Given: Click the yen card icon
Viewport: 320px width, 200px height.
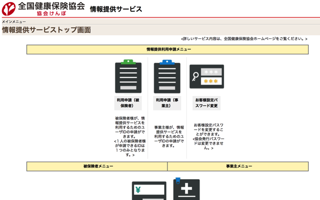Looking at the screenshot, I should coord(149,191).
